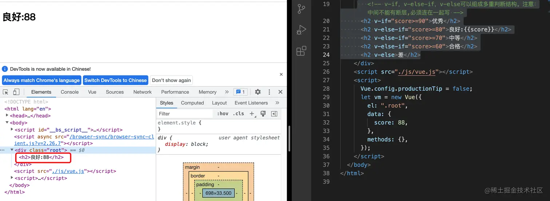
Task: Expand the head element node
Action: 7,116
